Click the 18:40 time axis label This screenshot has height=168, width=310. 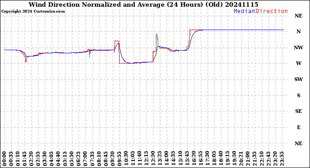click(221, 159)
